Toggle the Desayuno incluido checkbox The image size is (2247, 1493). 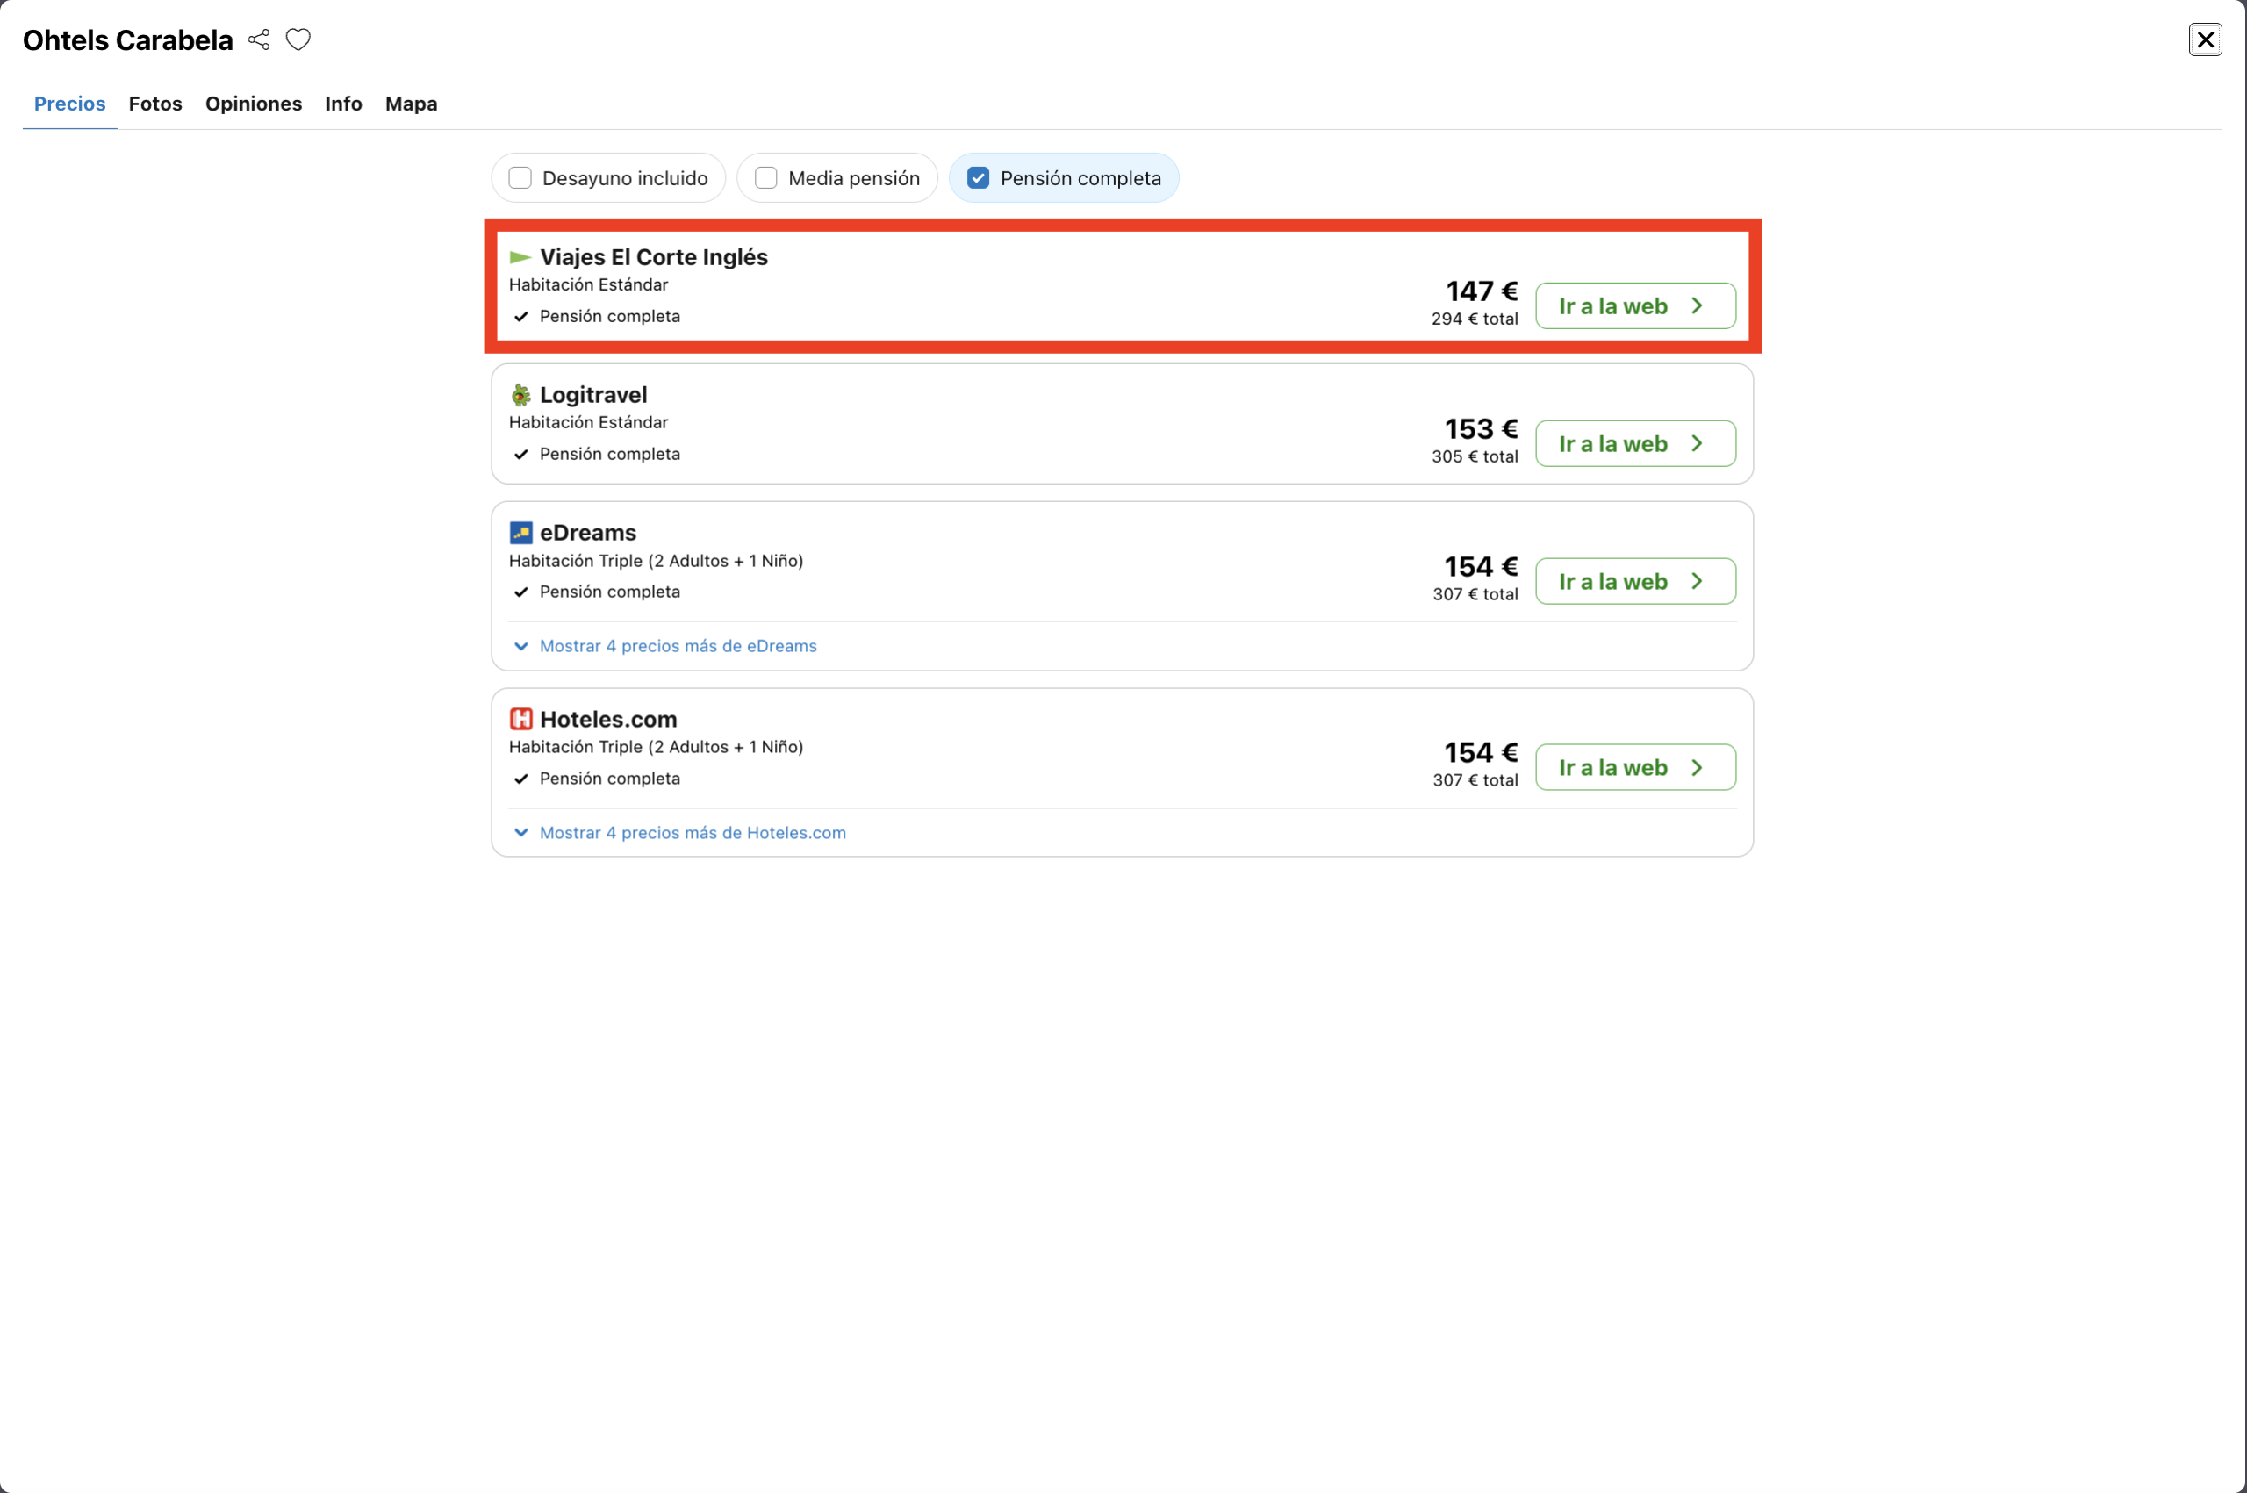[x=520, y=178]
